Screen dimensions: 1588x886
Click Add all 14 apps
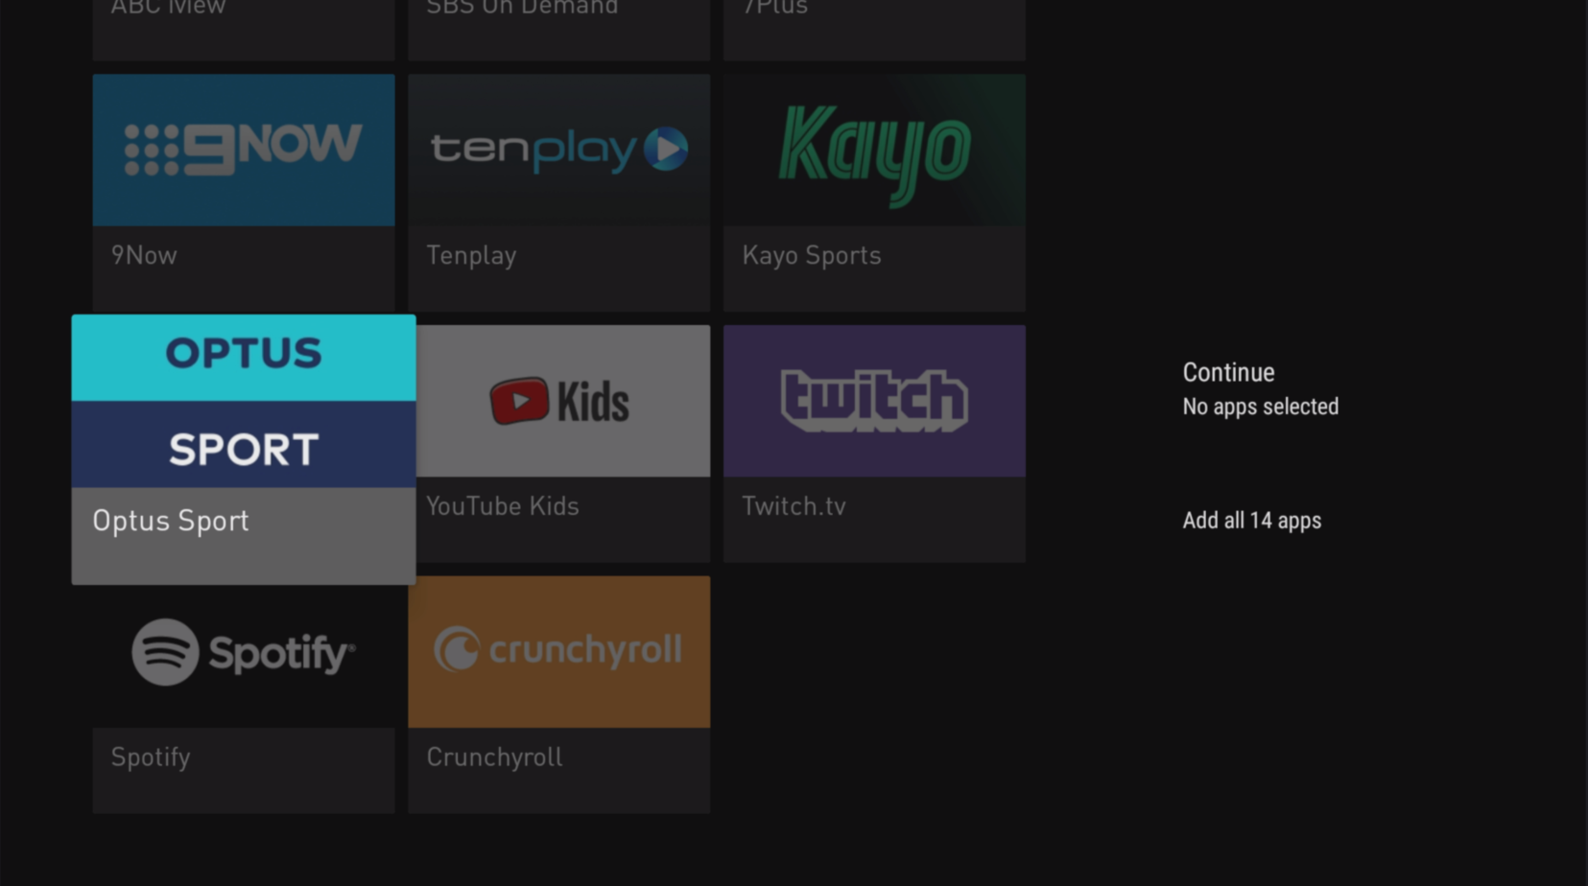coord(1251,521)
